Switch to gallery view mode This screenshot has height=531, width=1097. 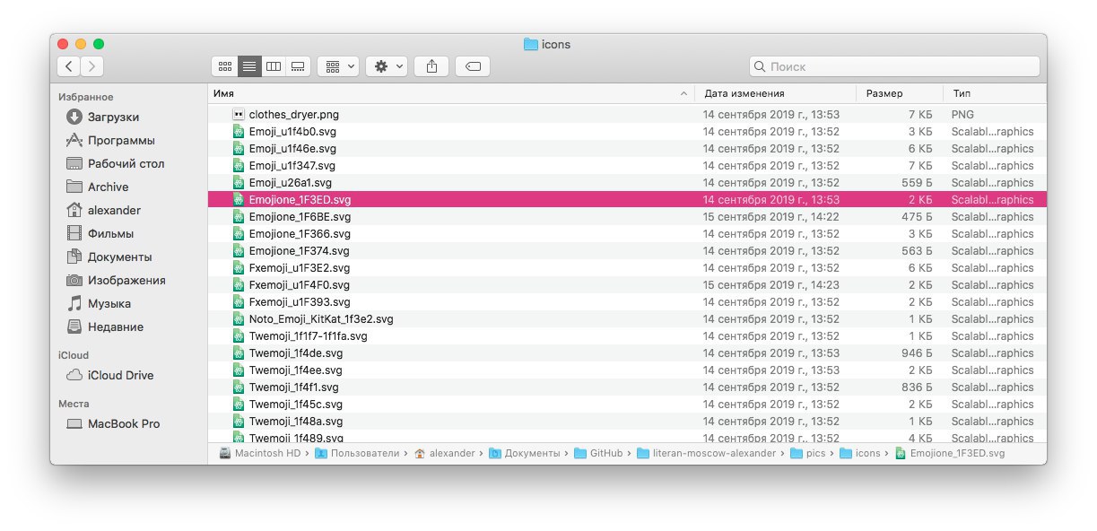[x=298, y=66]
